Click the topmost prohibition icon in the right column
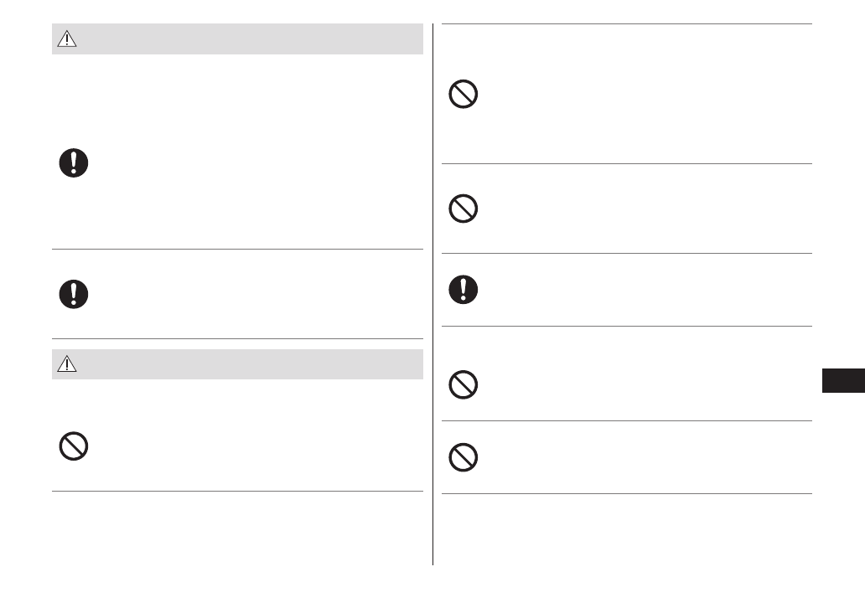 pyautogui.click(x=464, y=95)
